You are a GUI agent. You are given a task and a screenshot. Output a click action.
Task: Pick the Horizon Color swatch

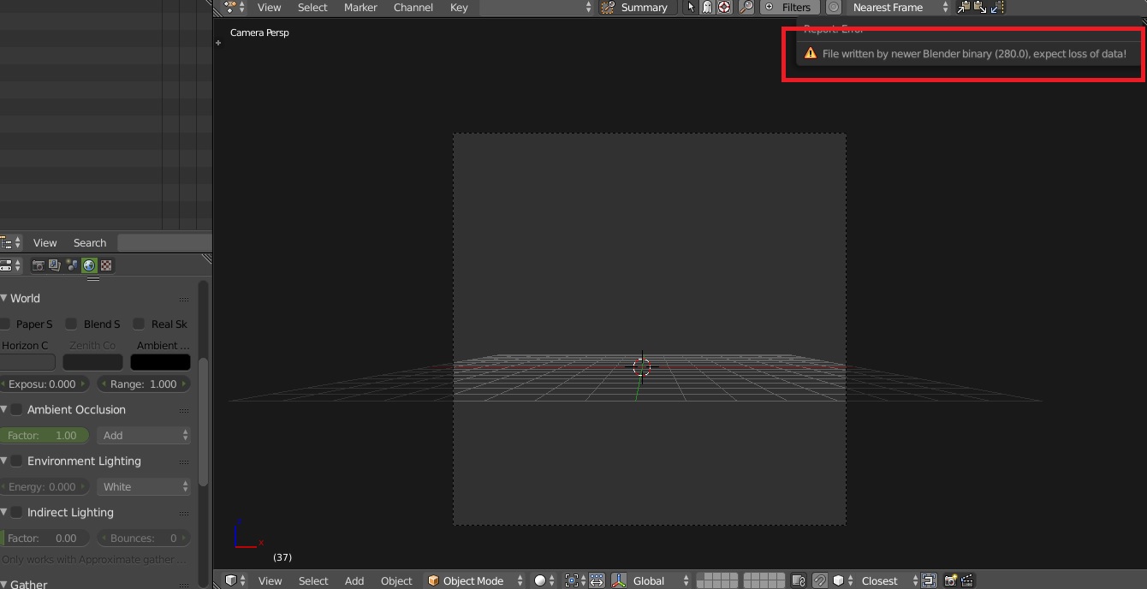pos(27,362)
